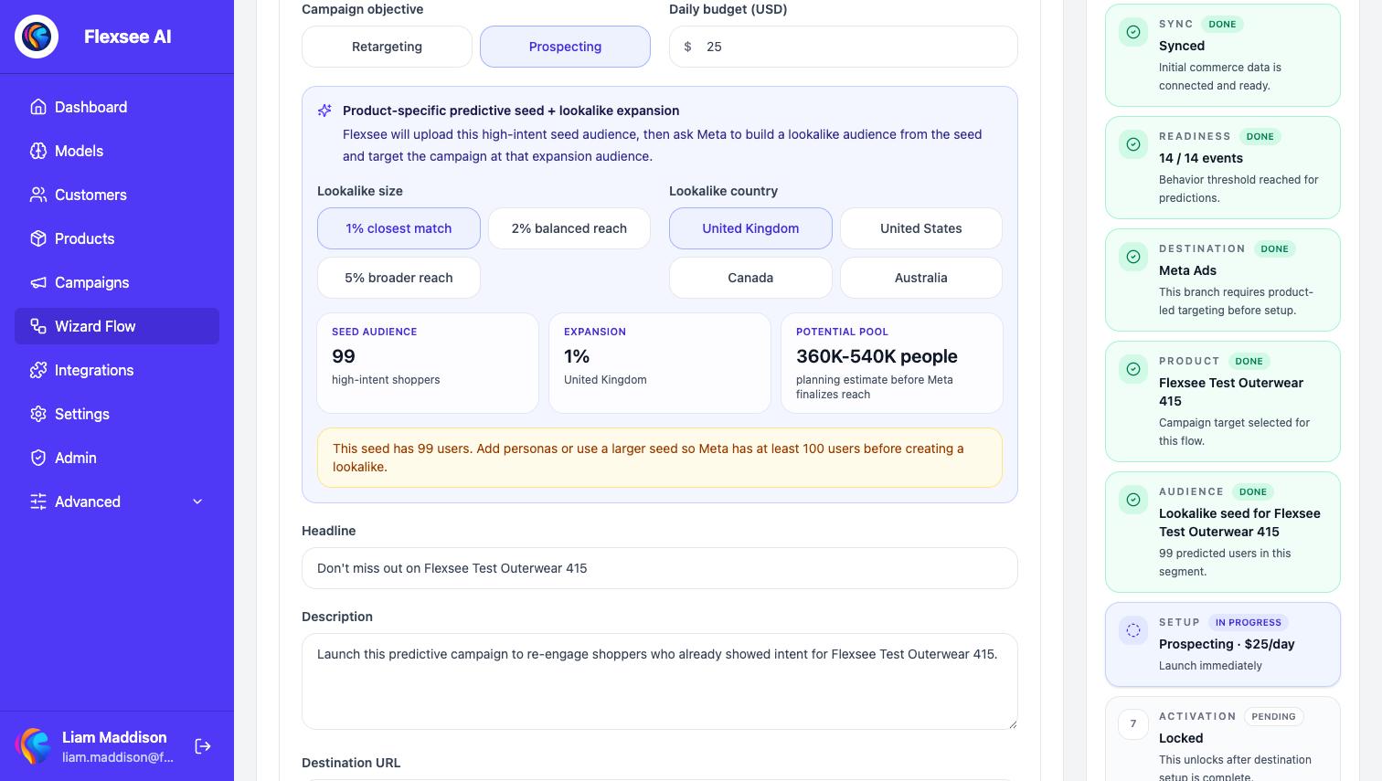Viewport: 1382px width, 781px height.
Task: Click the Readiness step checkmark icon
Action: pos(1133,144)
